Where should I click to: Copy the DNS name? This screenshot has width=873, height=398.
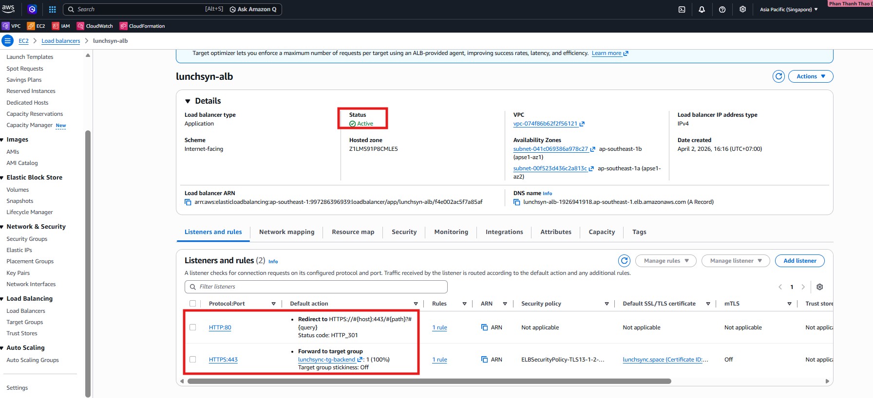coord(517,202)
